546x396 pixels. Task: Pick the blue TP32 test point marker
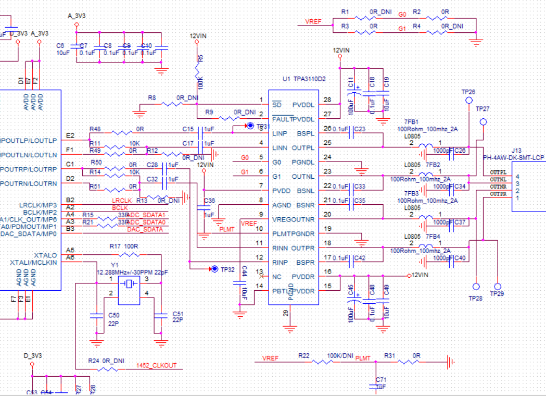click(x=214, y=269)
